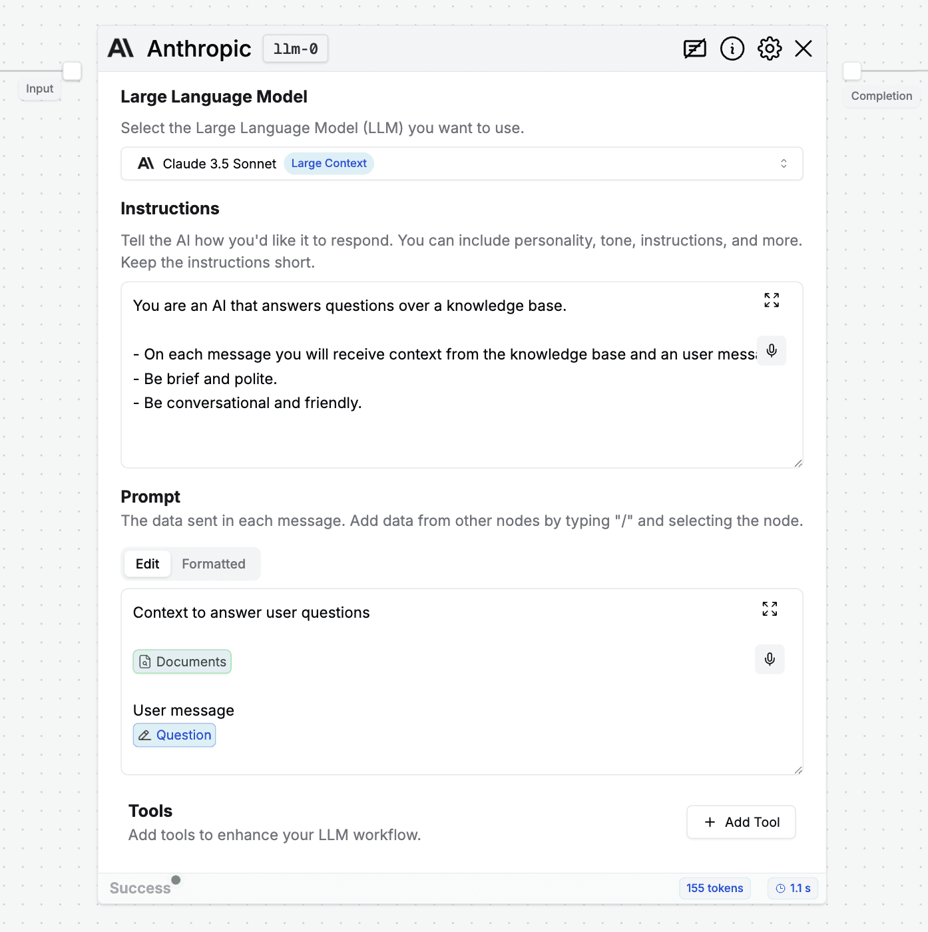Click the llm-0 node ID badge
928x932 pixels.
[x=296, y=49]
